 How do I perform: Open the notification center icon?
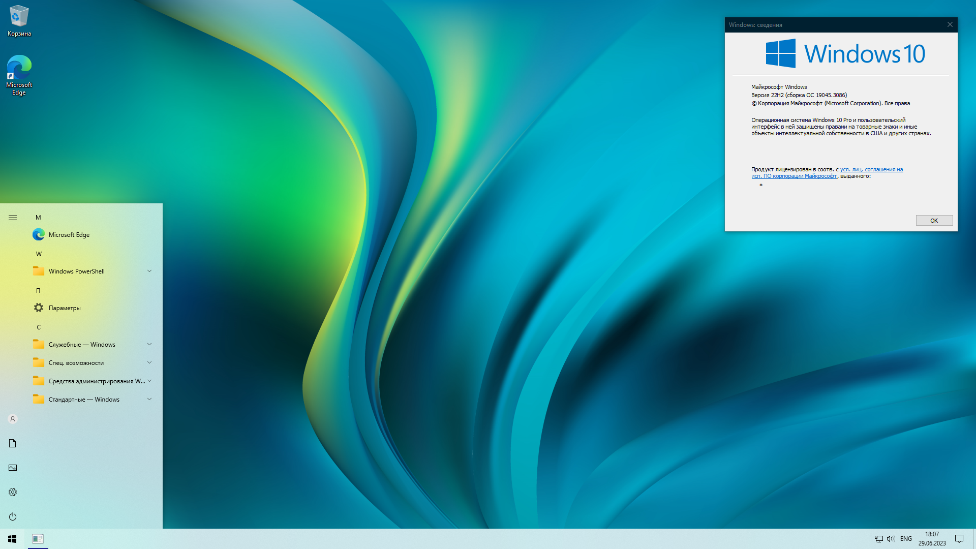(959, 539)
